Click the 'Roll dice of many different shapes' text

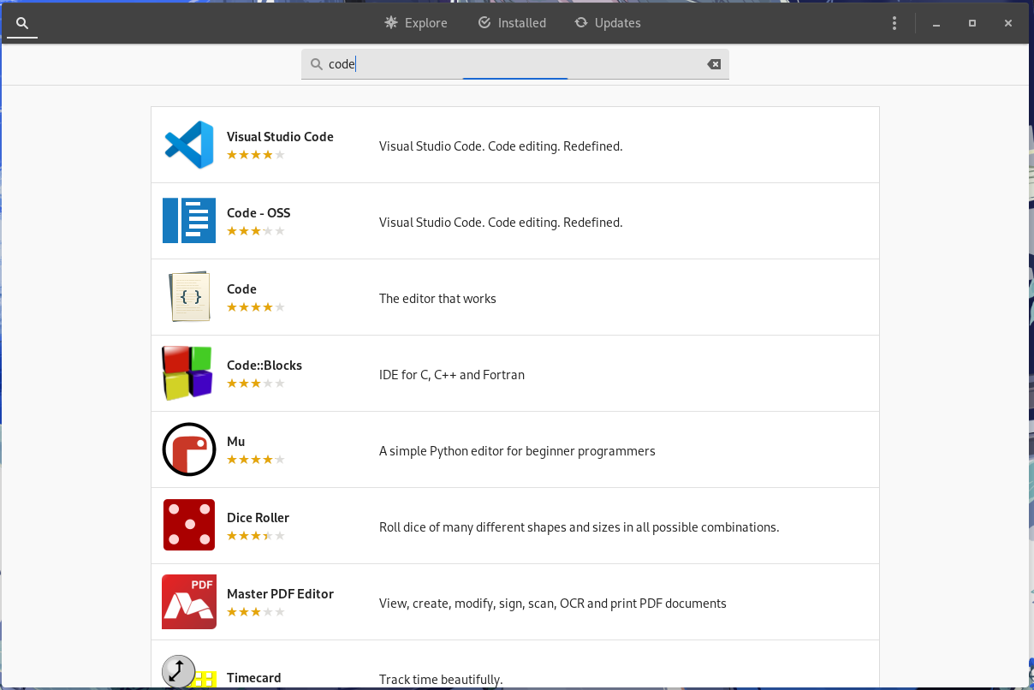click(x=579, y=527)
